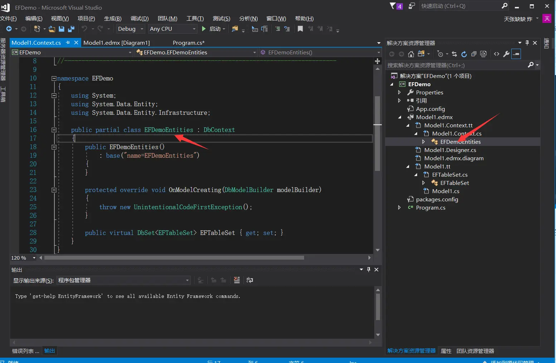Screen dimensions: 556x363
Task: Click the Save All toolbar icon
Action: tap(71, 29)
